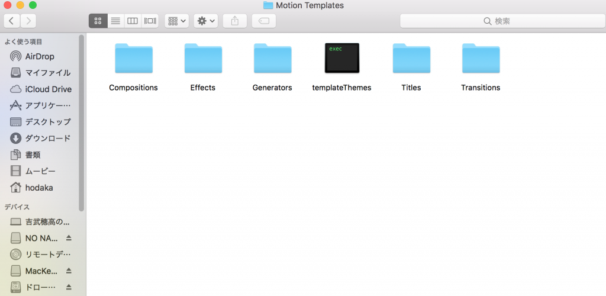Go back with the left arrow button

[x=12, y=21]
